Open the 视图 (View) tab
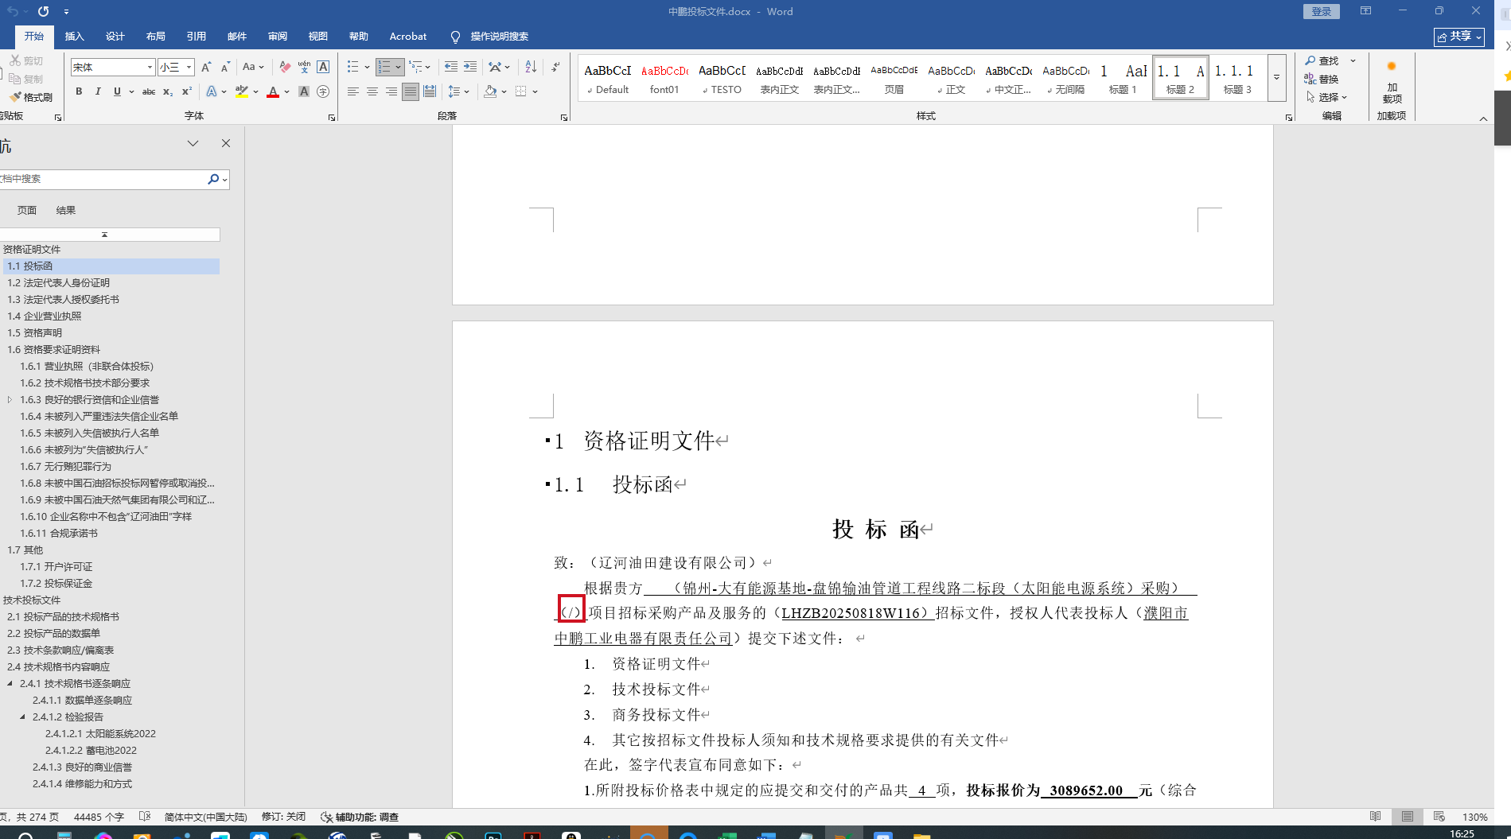 tap(318, 37)
